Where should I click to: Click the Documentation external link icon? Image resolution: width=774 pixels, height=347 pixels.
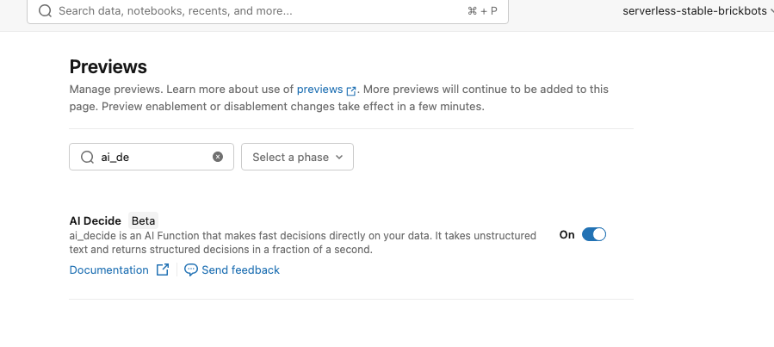point(163,270)
